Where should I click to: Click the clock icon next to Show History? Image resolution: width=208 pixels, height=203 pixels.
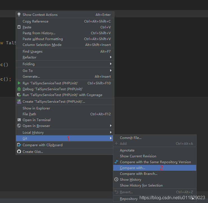coord(116,180)
